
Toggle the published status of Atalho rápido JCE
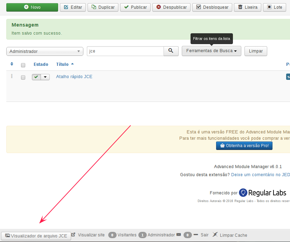point(37,77)
